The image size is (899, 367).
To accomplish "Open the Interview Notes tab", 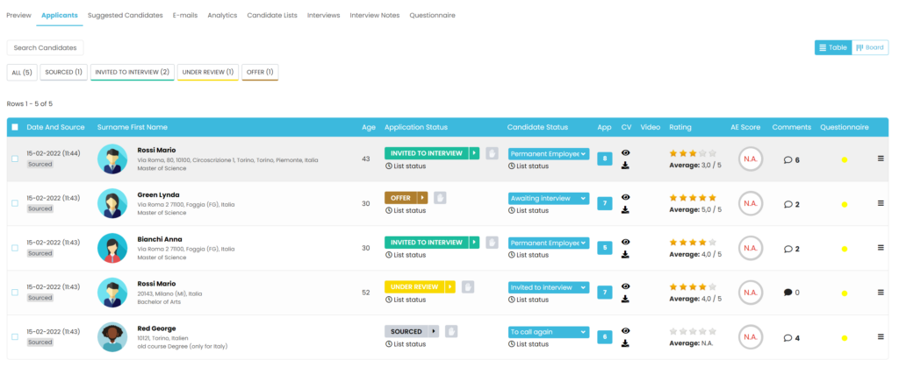I will coord(375,16).
